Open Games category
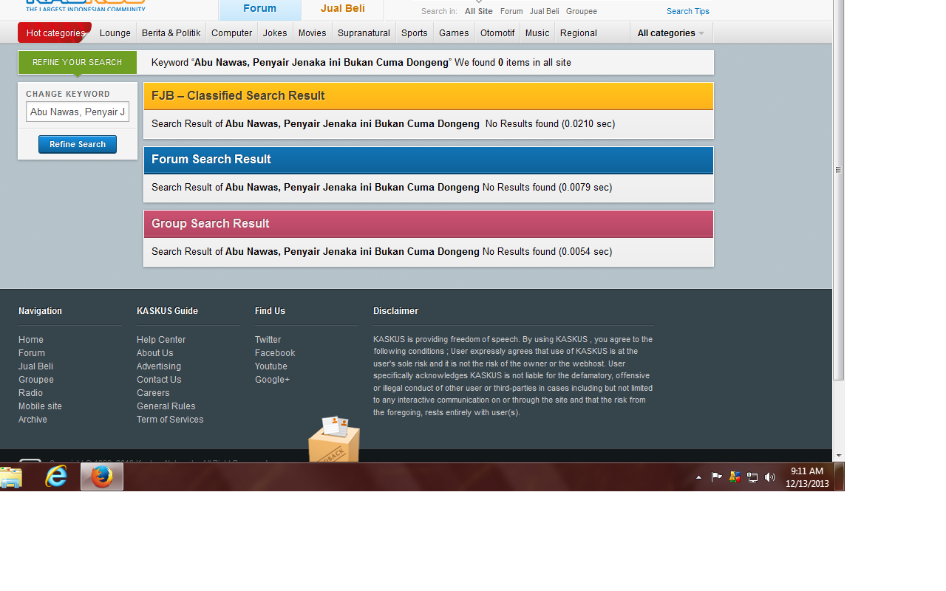Screen dimensions: 946x591 point(454,33)
